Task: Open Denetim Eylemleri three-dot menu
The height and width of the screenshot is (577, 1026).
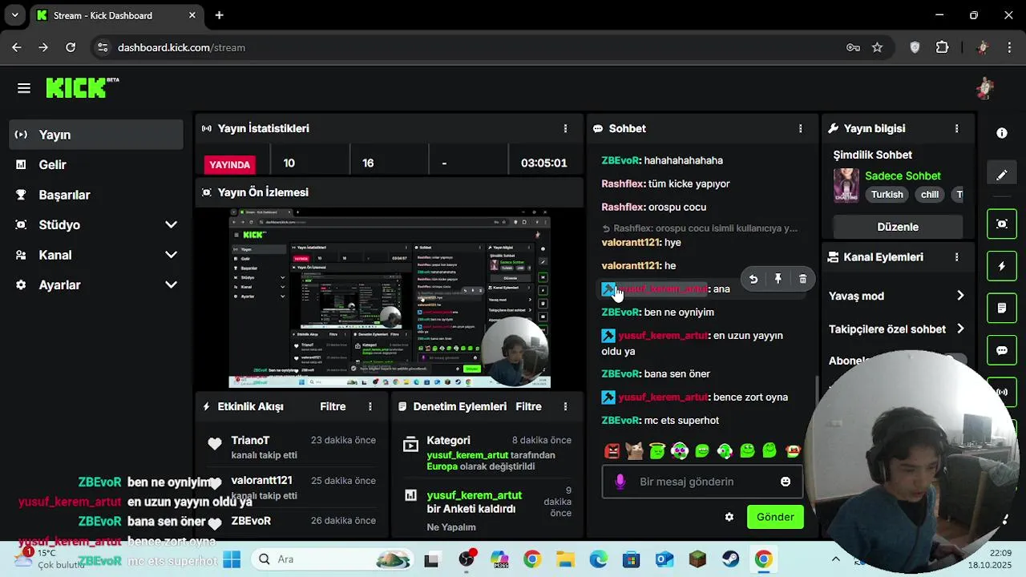Action: [x=566, y=406]
